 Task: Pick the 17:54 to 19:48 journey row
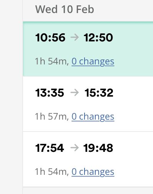(88, 159)
